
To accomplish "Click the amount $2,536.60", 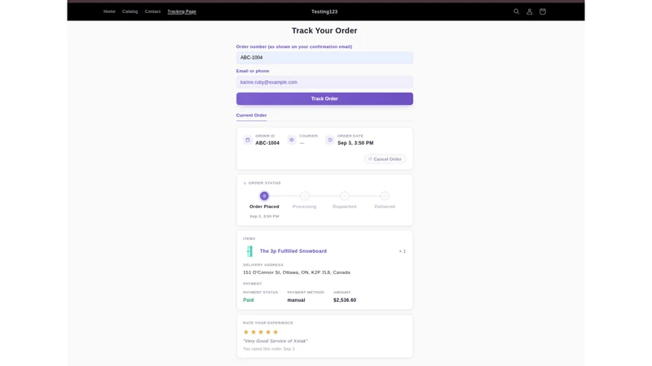I will [x=345, y=300].
